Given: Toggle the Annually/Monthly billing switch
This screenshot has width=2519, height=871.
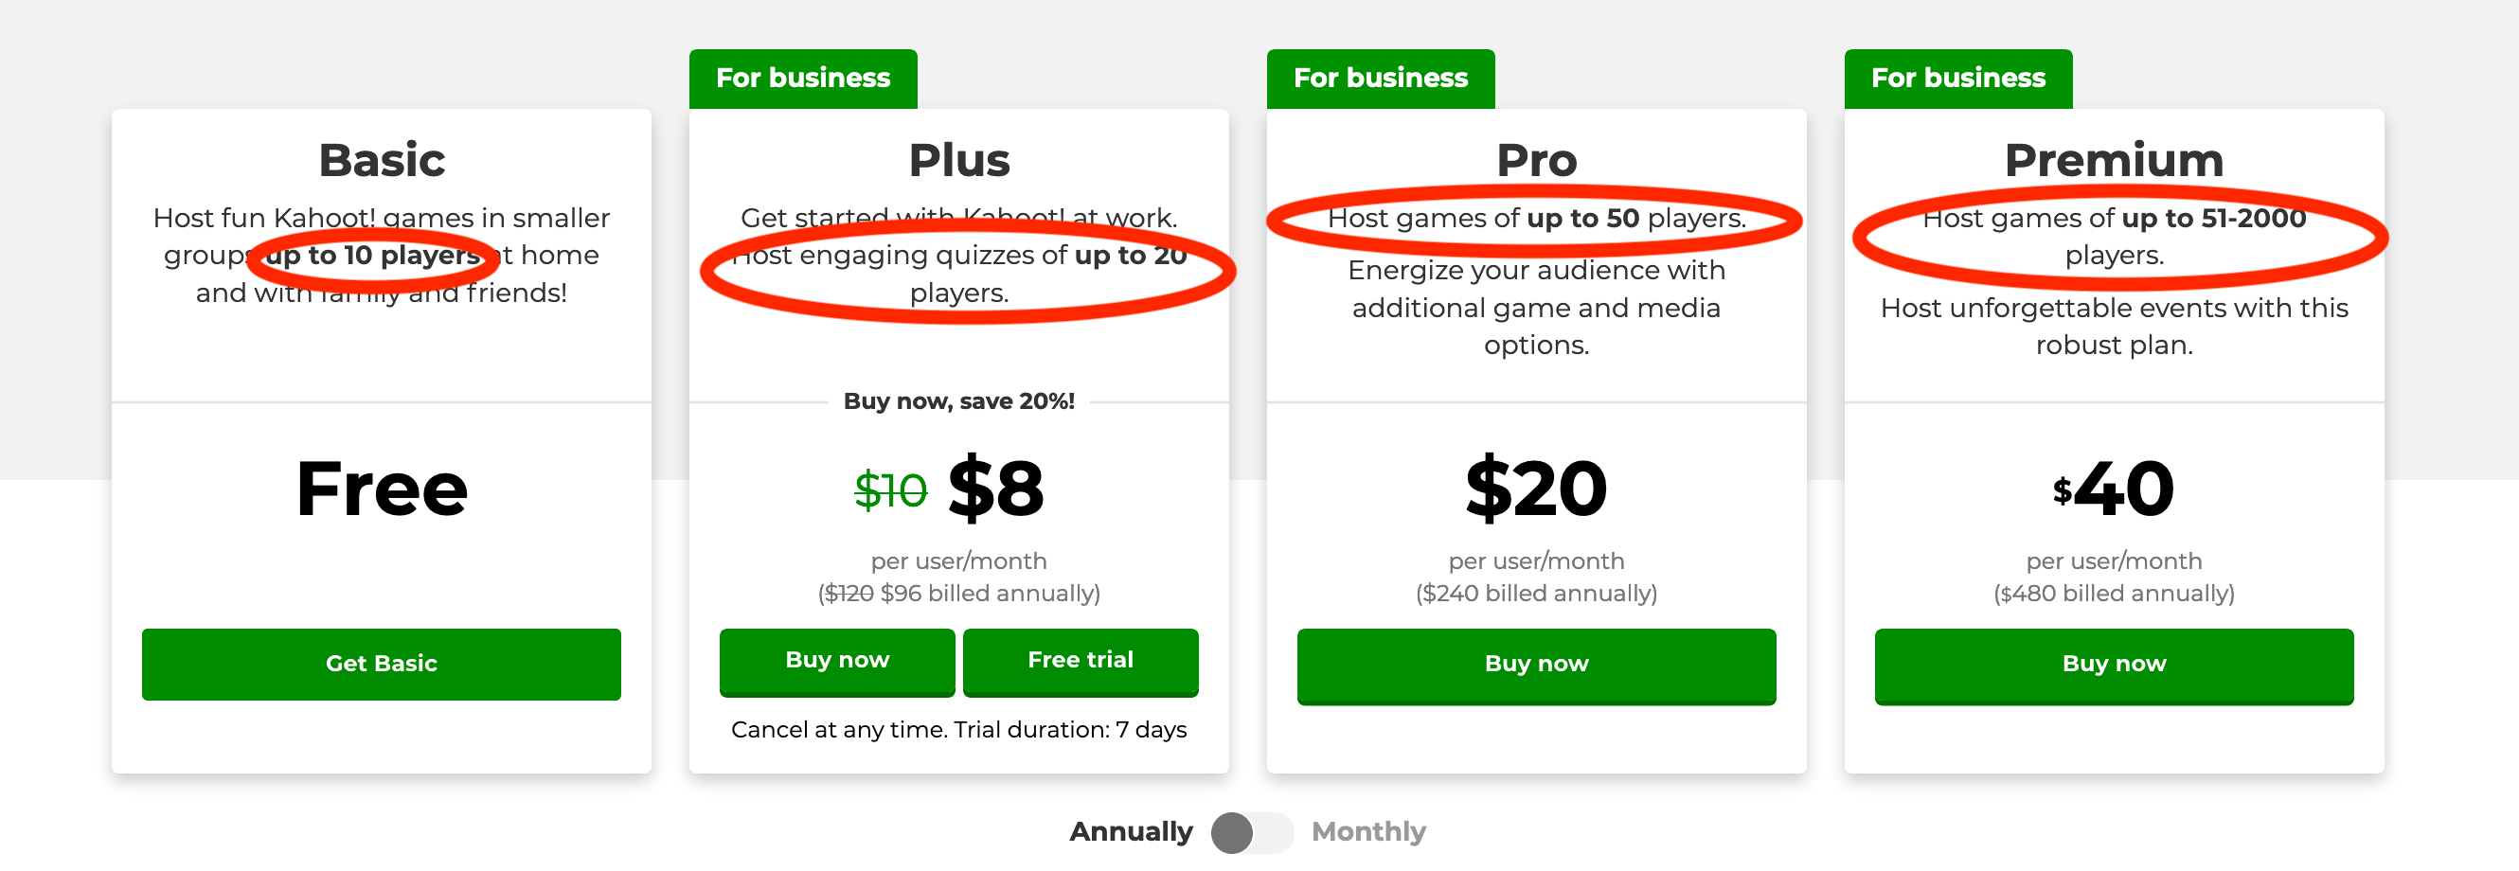Looking at the screenshot, I should pyautogui.click(x=1251, y=832).
